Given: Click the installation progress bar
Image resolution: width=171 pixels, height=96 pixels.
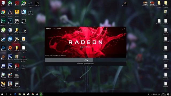Looking at the screenshot, I should click(85, 60).
